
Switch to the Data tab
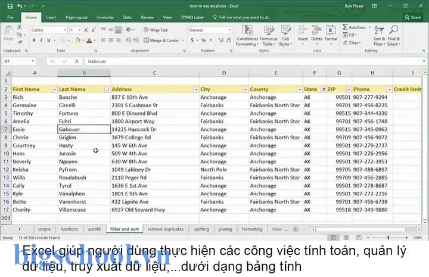[128, 17]
